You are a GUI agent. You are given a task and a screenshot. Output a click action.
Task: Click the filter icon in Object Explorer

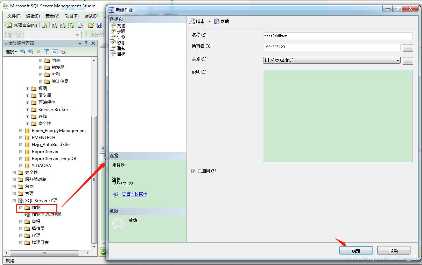(x=47, y=51)
